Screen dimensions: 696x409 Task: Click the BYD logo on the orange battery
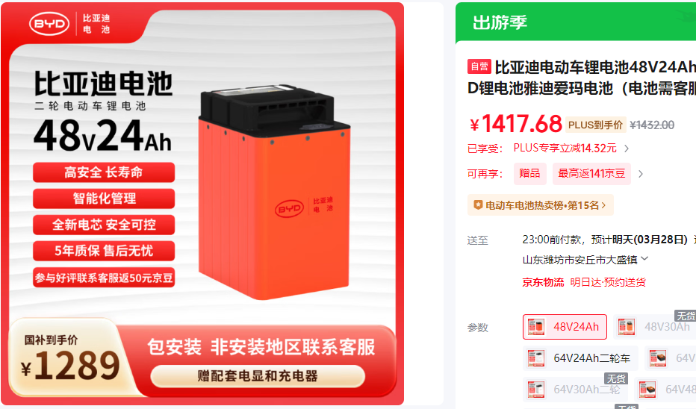pyautogui.click(x=290, y=208)
